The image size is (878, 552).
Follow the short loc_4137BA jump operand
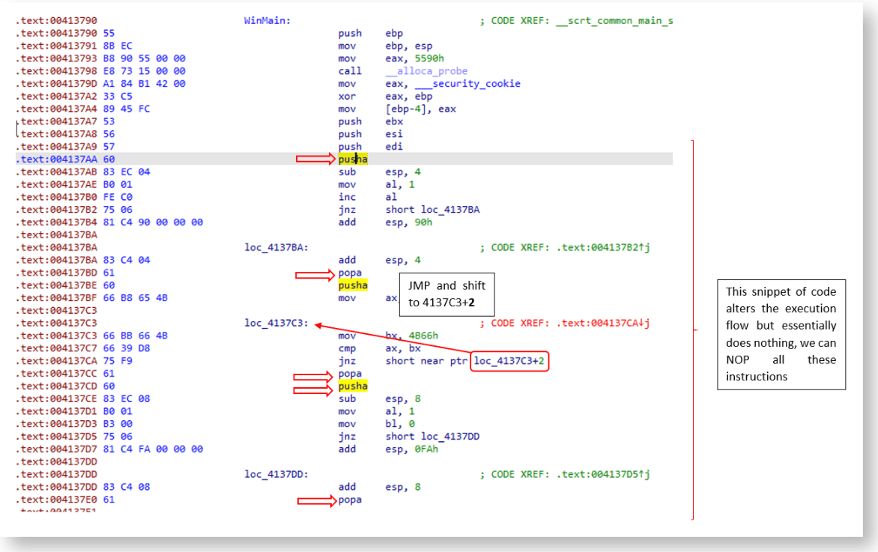pyautogui.click(x=432, y=210)
